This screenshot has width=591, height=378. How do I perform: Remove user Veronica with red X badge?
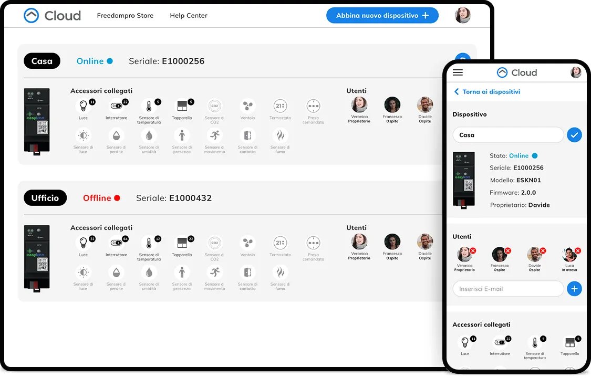click(473, 251)
